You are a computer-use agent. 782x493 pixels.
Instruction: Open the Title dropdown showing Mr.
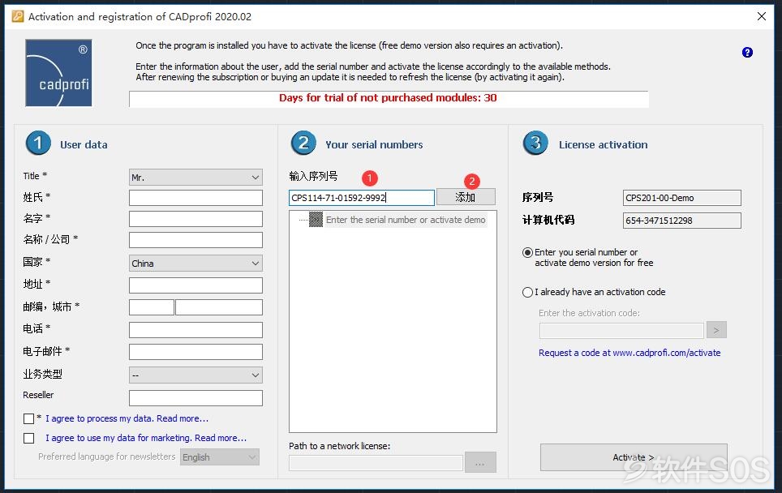coord(195,178)
